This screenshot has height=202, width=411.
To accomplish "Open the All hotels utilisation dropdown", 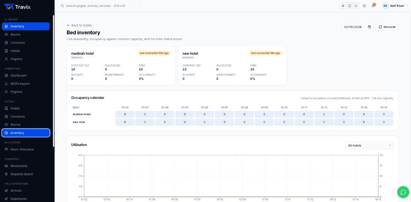I will point(369,145).
